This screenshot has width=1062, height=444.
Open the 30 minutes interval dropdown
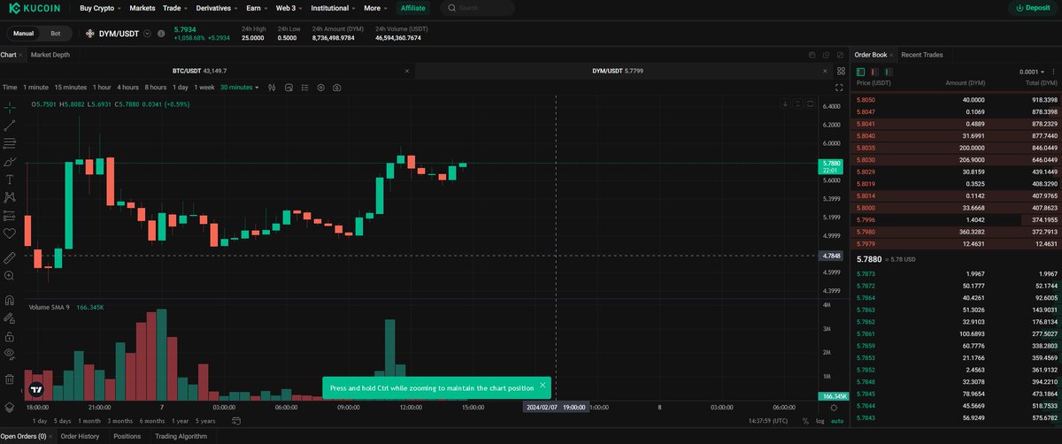[x=239, y=88]
